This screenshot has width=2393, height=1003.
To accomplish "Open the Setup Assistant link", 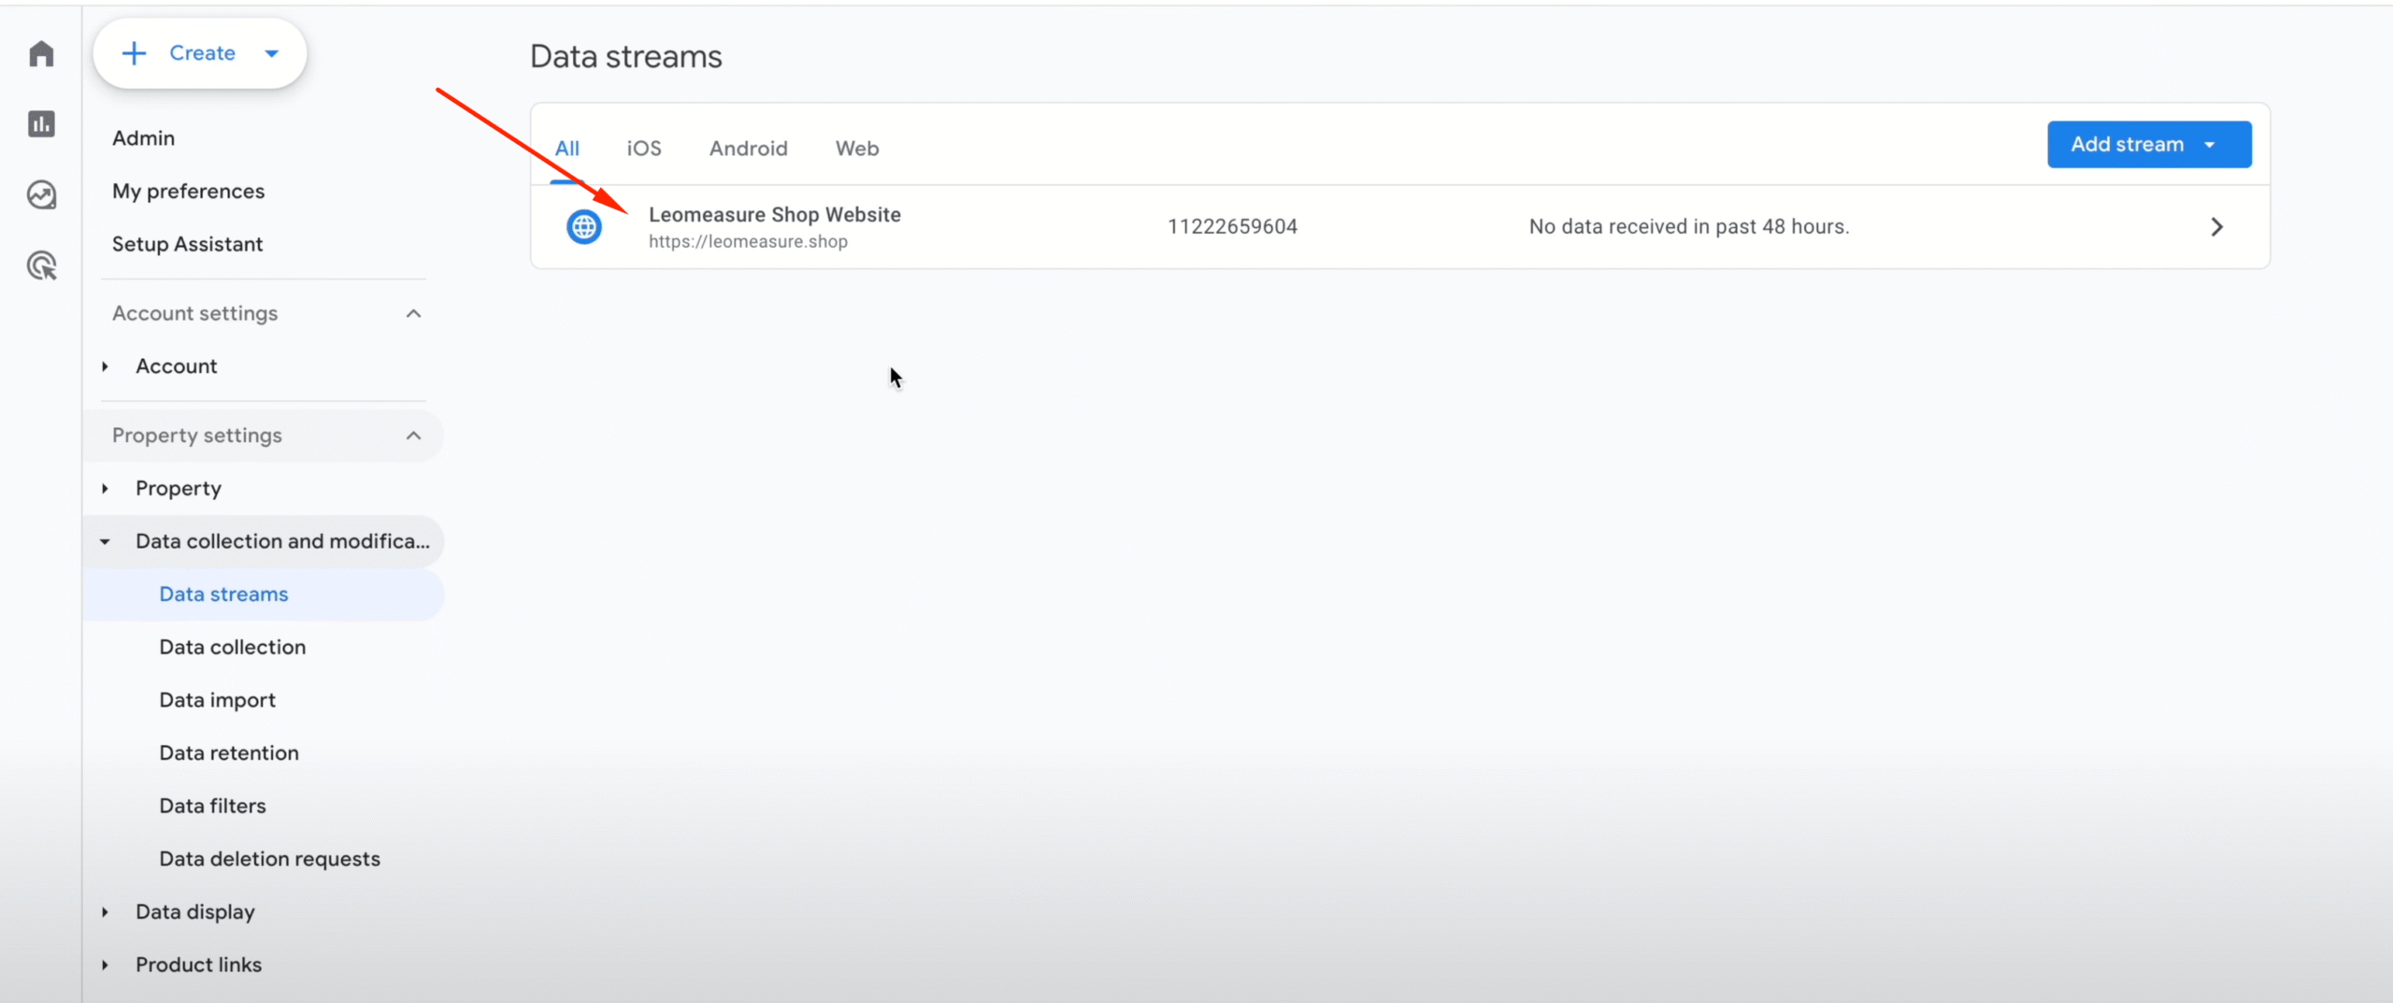I will point(187,244).
